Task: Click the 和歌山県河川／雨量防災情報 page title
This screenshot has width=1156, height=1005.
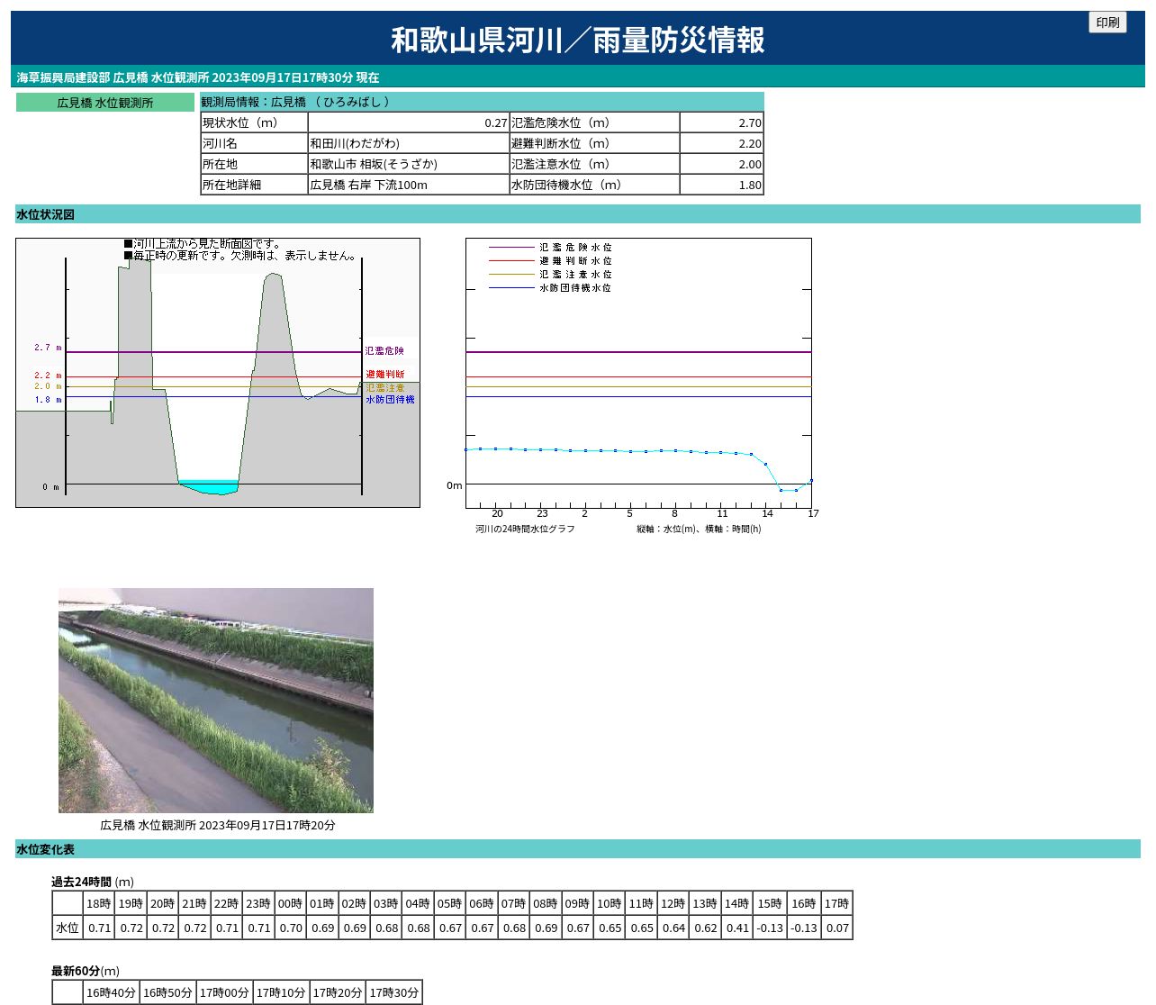Action: [x=578, y=40]
